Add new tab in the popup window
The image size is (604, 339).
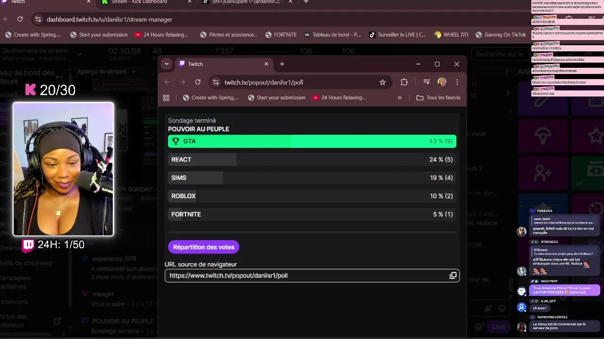tap(282, 64)
